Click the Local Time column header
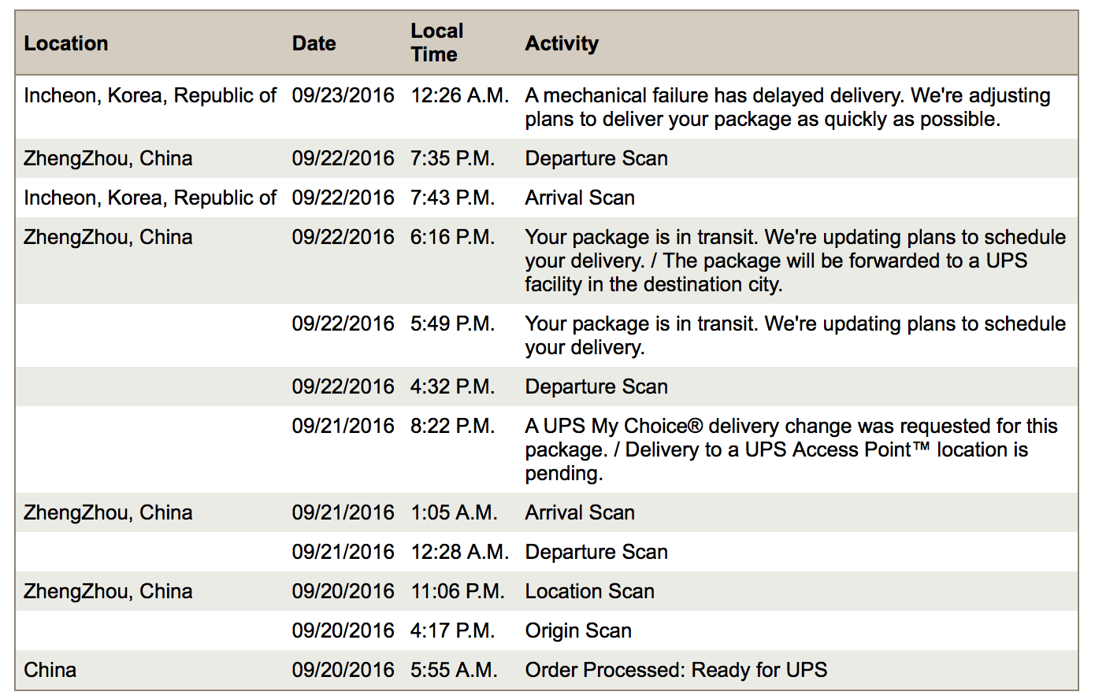 point(437,43)
